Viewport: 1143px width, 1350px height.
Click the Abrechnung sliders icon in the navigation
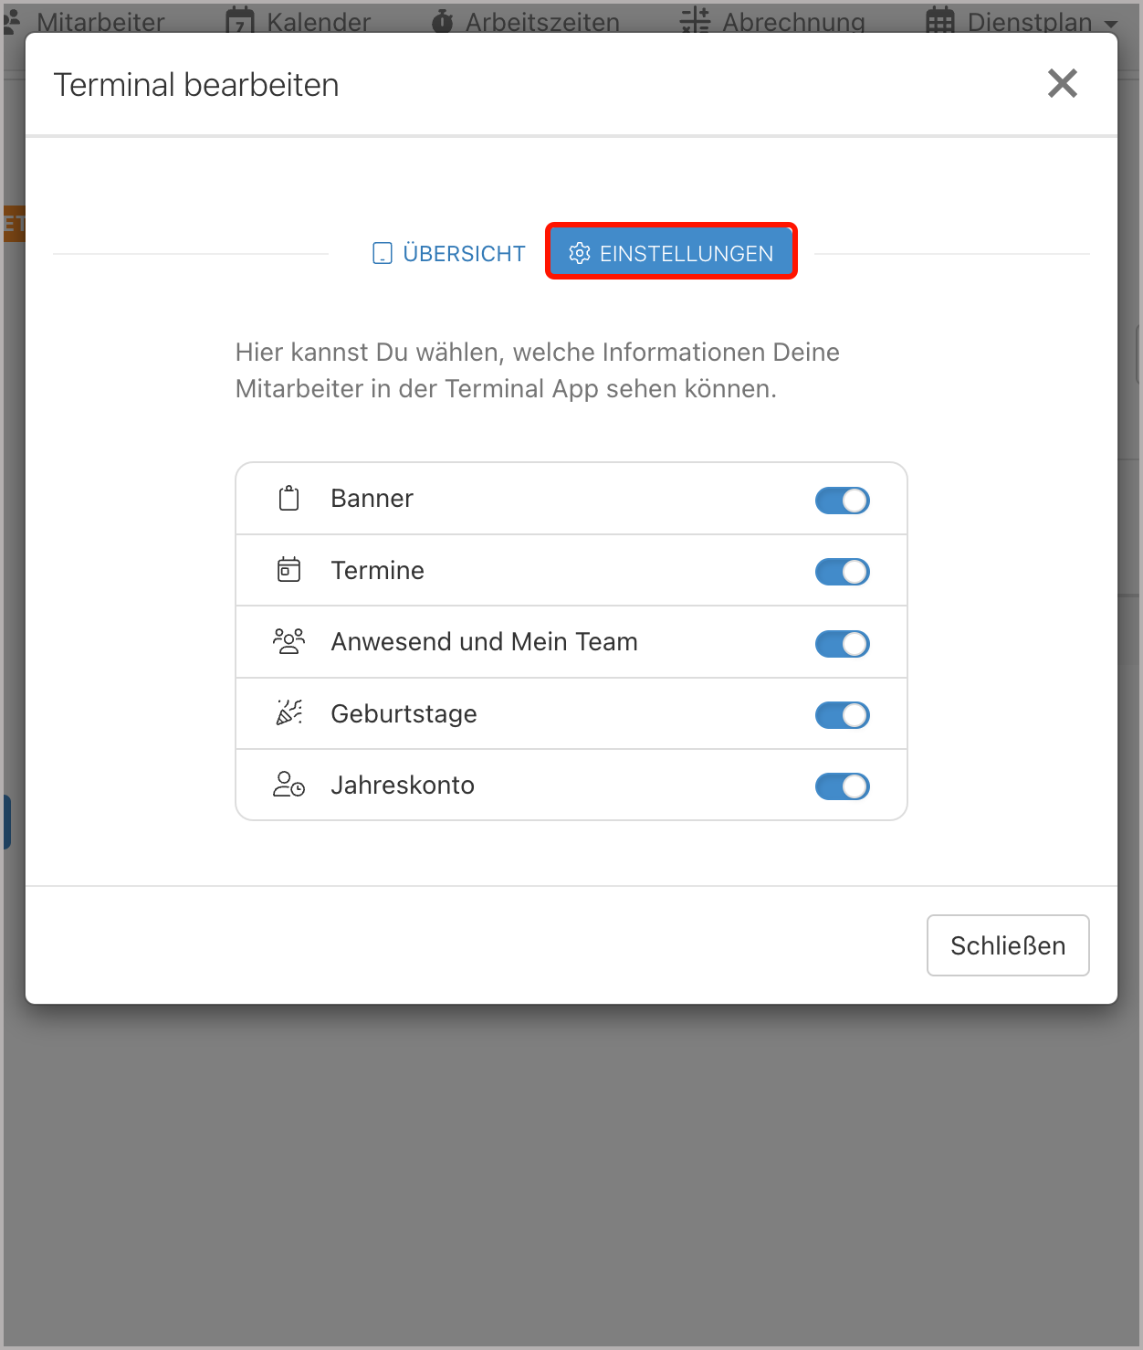694,20
